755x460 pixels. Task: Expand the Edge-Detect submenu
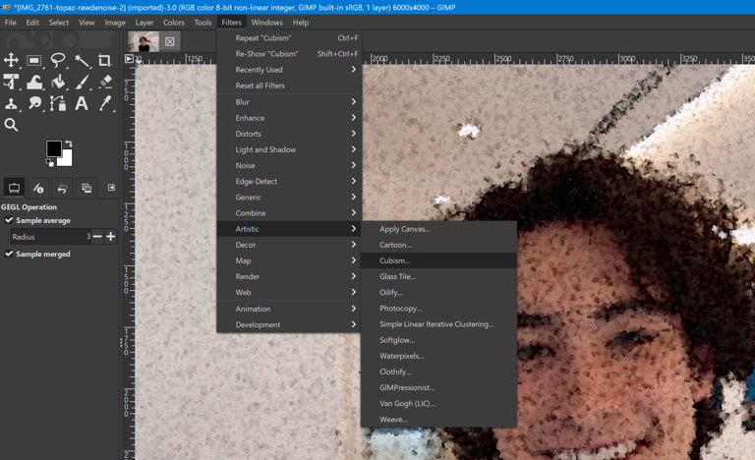pyautogui.click(x=289, y=182)
